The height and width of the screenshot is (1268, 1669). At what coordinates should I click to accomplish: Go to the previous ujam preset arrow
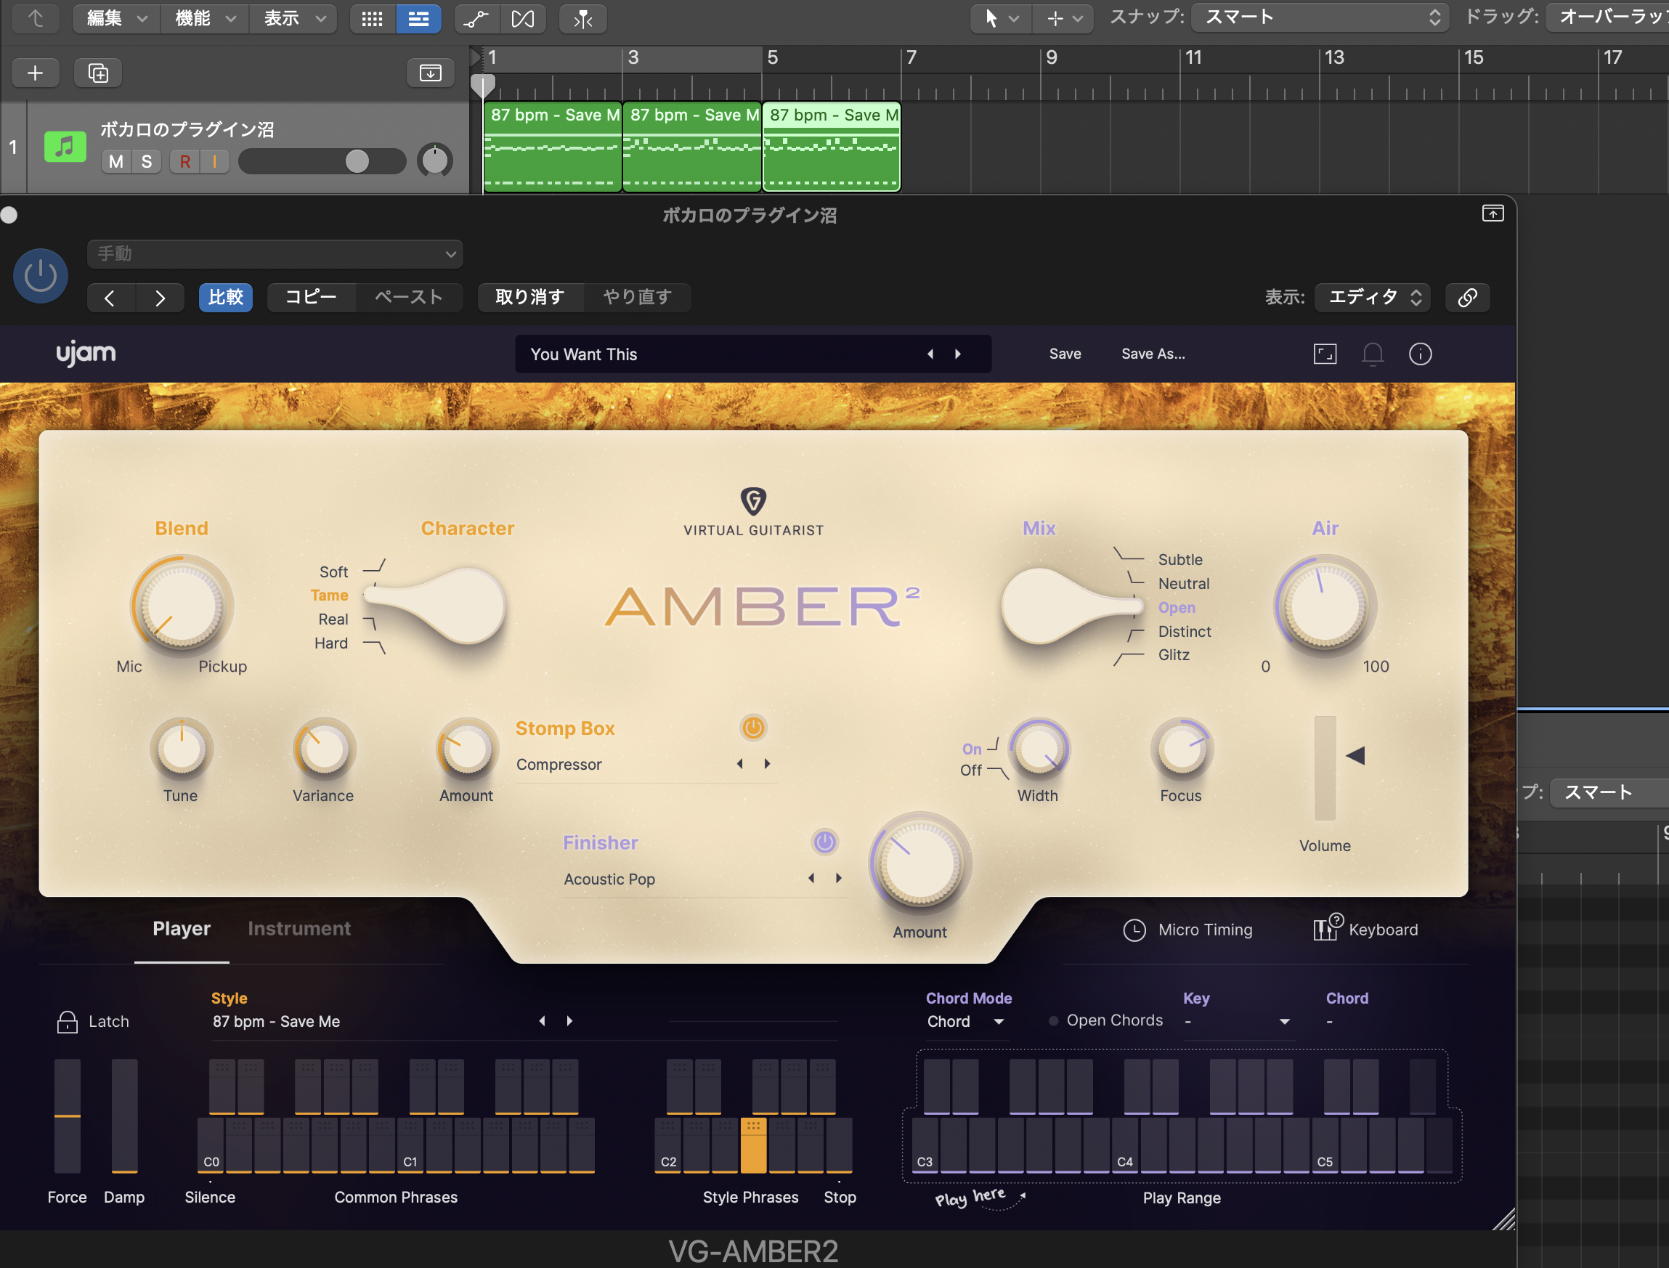930,354
